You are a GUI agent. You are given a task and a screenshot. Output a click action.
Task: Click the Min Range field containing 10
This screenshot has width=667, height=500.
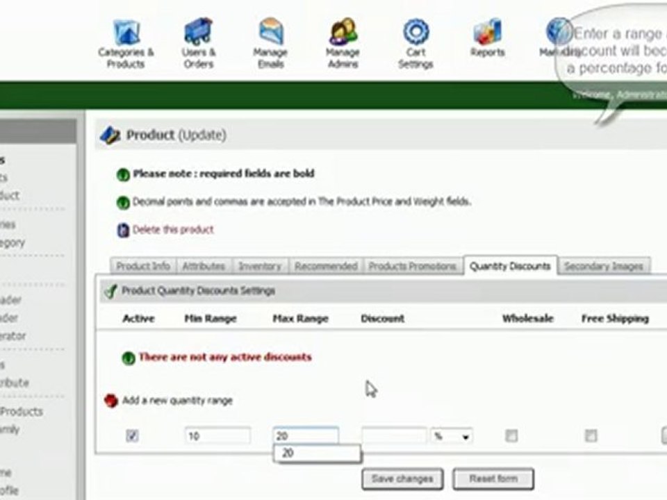pos(217,436)
